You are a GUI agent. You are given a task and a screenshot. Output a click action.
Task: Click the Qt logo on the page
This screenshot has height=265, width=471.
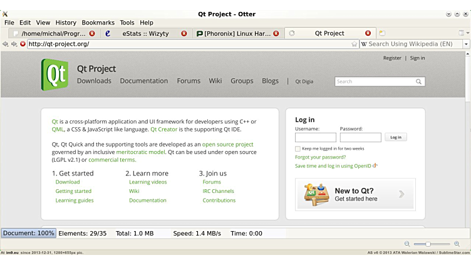(x=54, y=75)
